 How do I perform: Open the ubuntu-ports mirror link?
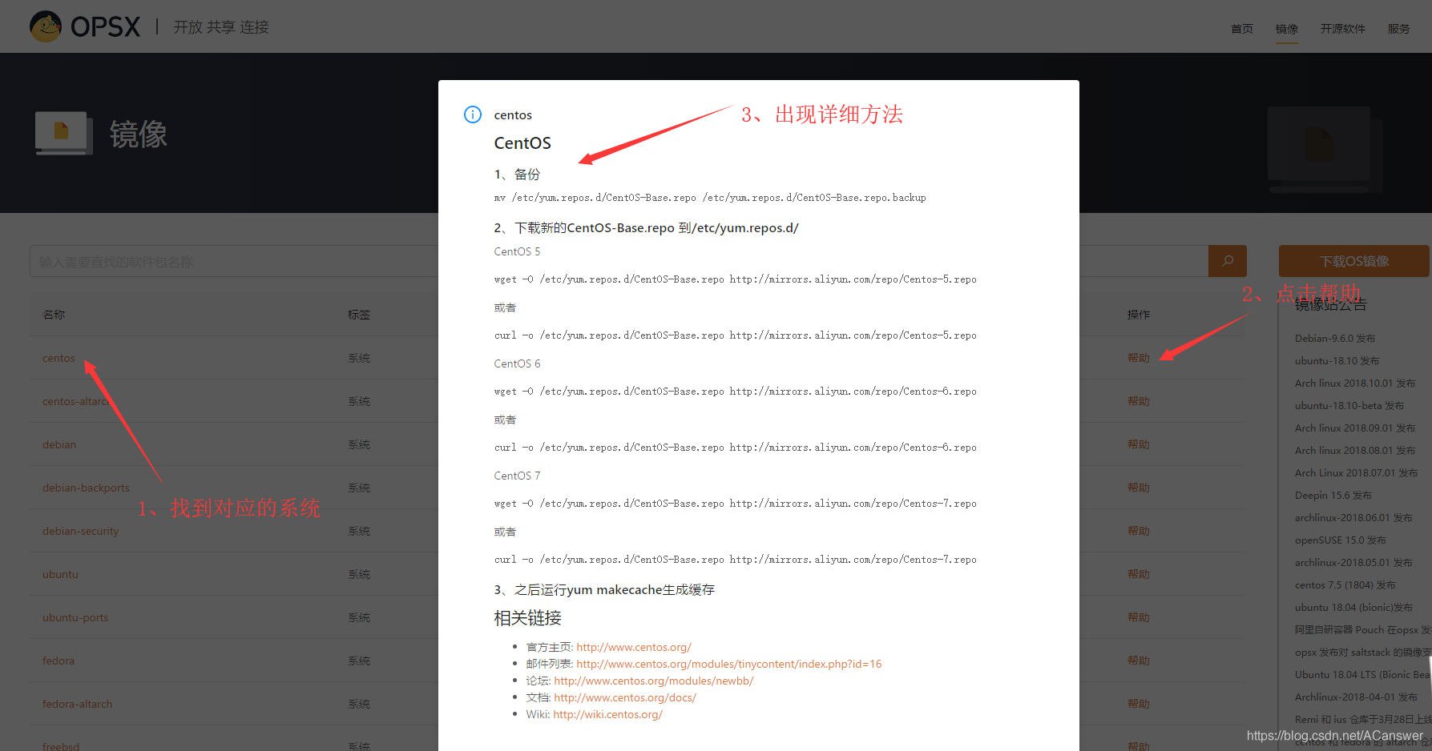[x=75, y=617]
